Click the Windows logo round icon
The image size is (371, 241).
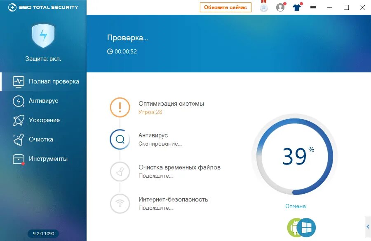pyautogui.click(x=306, y=227)
